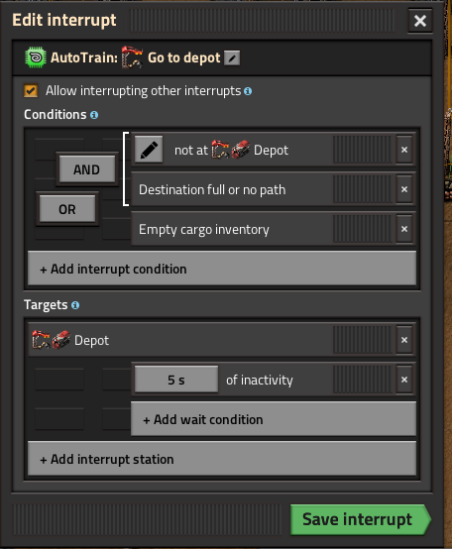Open '+ Add interrupt condition' list

pos(222,269)
